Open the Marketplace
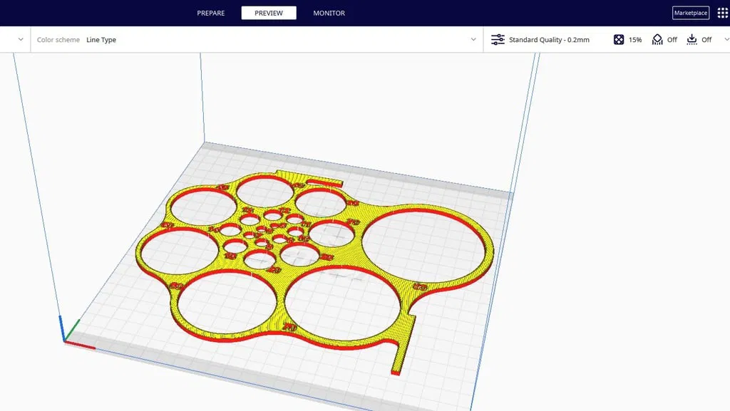730x411 pixels. [689, 12]
